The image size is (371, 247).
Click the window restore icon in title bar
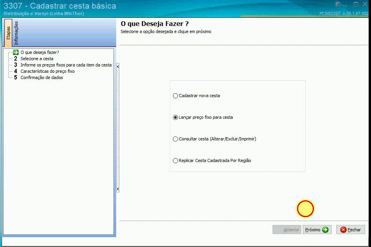pos(338,4)
